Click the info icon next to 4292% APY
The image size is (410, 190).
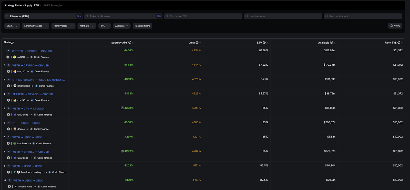click(x=122, y=151)
